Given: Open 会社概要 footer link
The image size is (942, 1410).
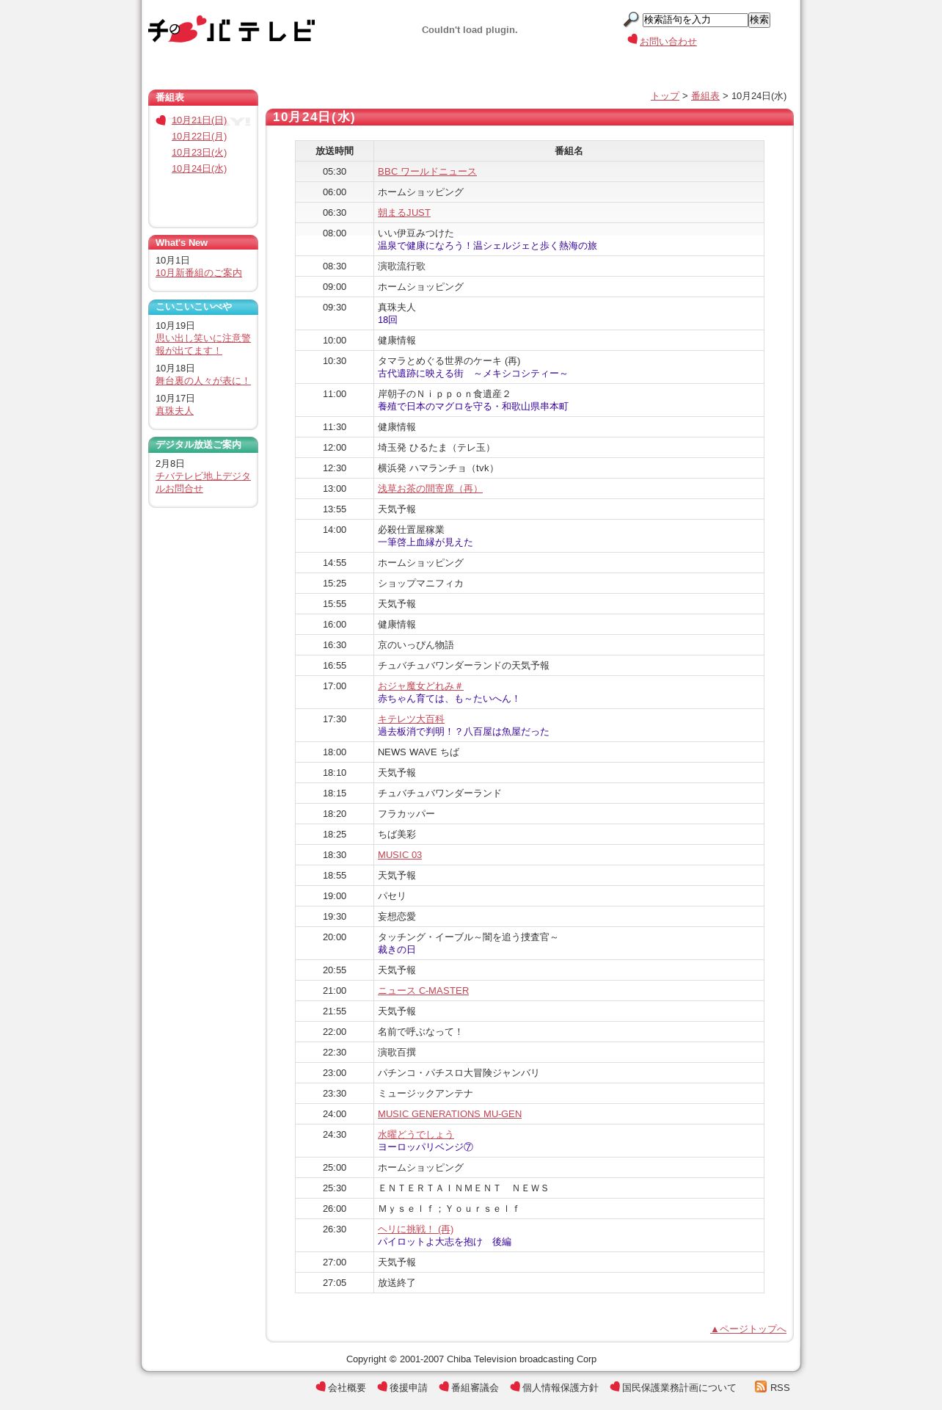Looking at the screenshot, I should pyautogui.click(x=347, y=1388).
